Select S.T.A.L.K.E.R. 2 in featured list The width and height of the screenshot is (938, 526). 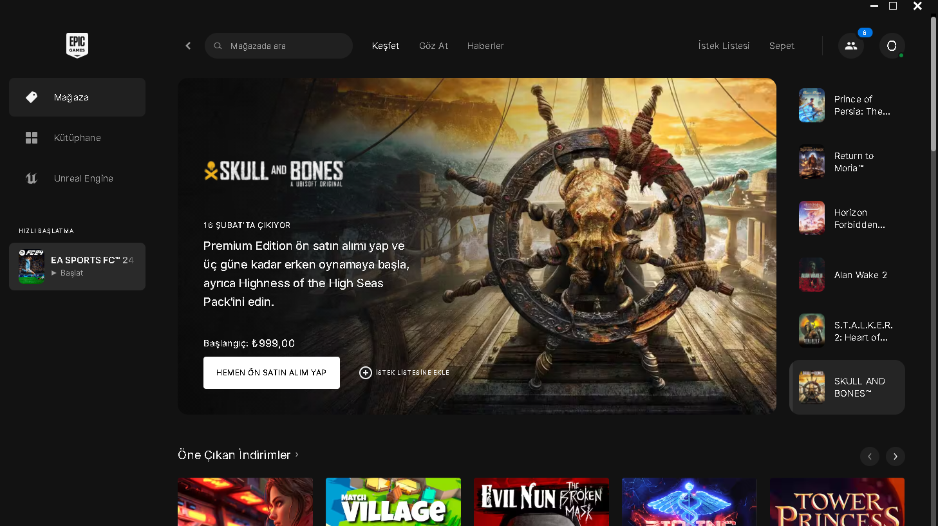(x=847, y=331)
